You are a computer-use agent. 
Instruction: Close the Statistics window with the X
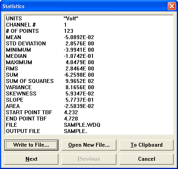172,6
